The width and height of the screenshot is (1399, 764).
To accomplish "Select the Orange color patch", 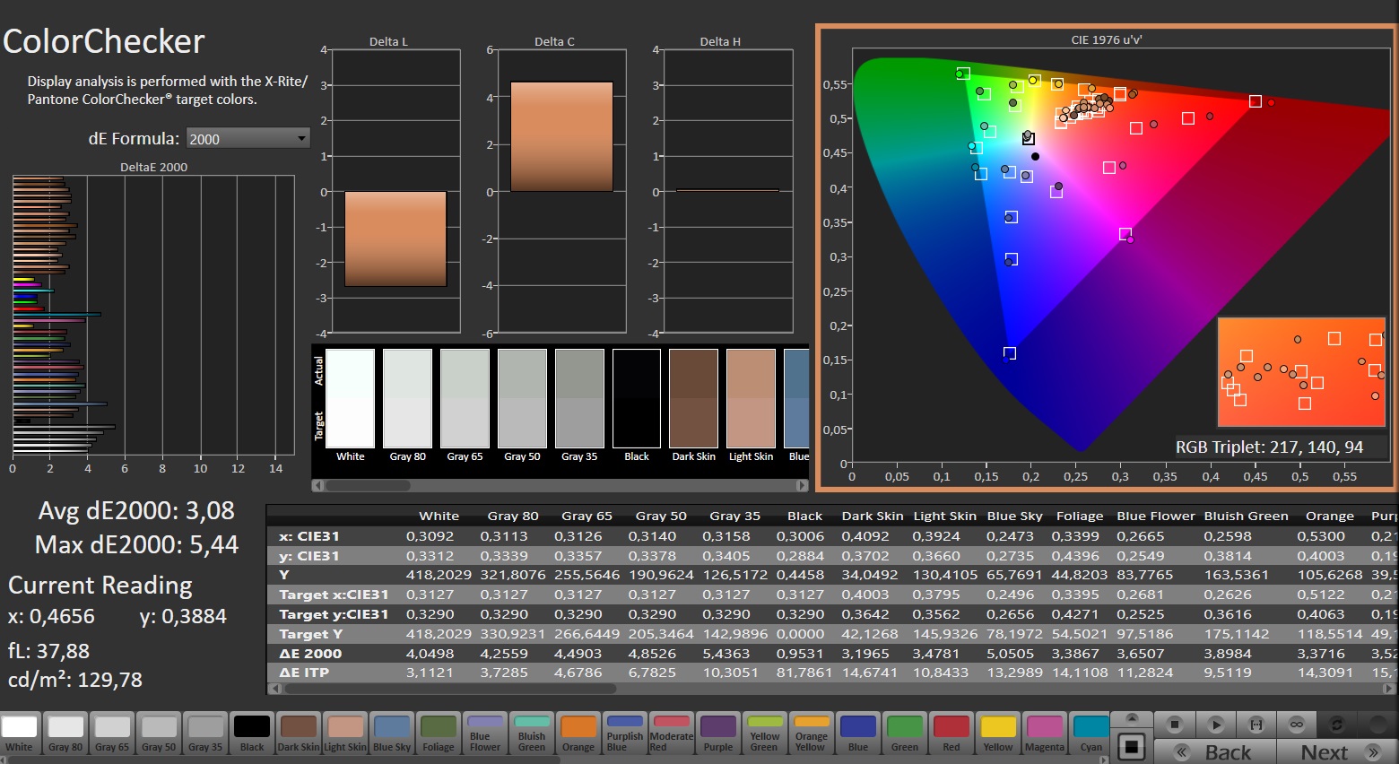I will pyautogui.click(x=578, y=734).
